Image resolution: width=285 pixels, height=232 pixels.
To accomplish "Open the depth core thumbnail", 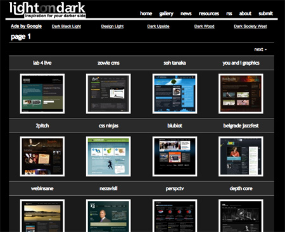I will tap(241, 216).
